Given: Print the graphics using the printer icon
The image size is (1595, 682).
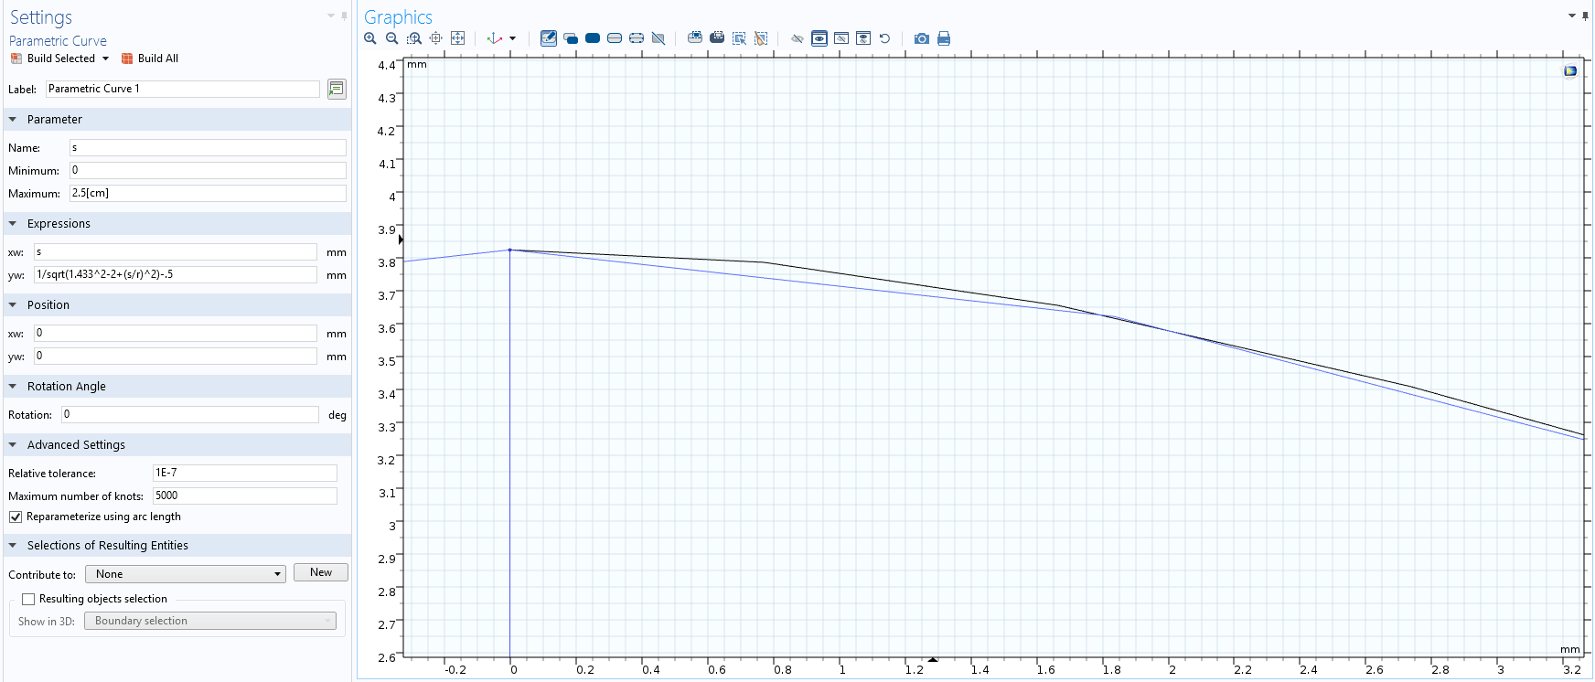Looking at the screenshot, I should [944, 38].
